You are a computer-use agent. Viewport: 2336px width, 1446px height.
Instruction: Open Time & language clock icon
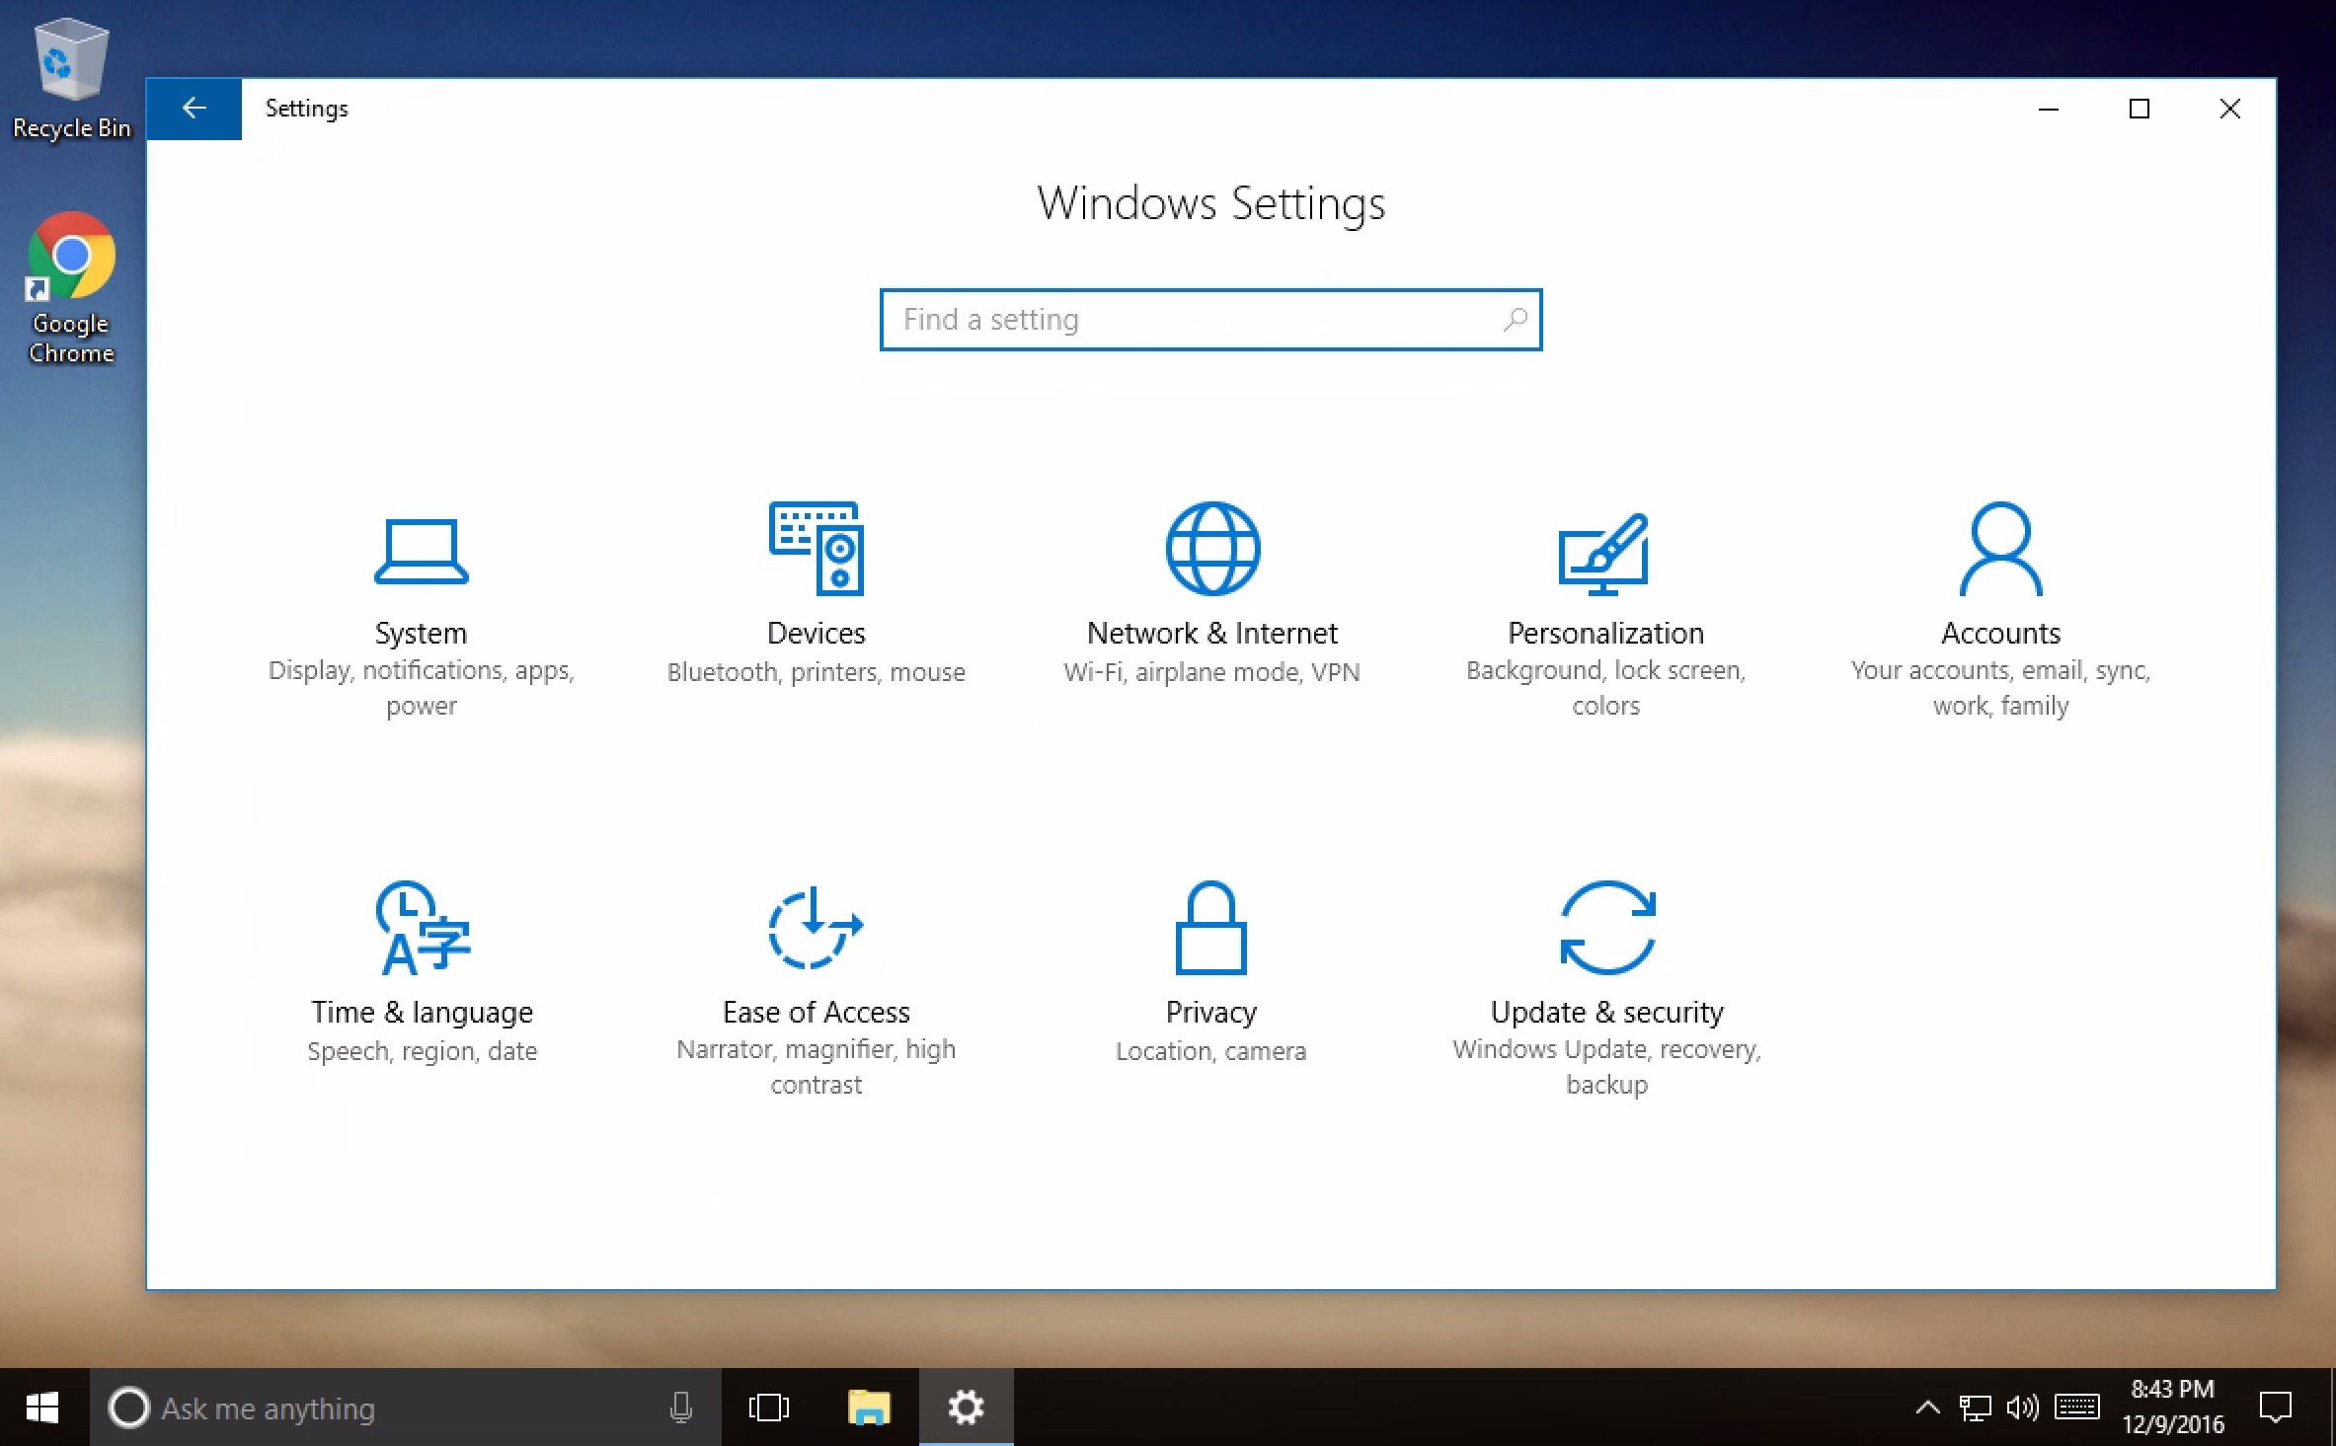pos(423,928)
